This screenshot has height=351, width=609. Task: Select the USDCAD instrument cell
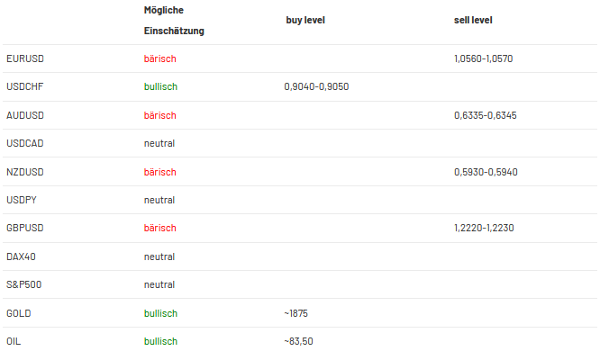25,143
